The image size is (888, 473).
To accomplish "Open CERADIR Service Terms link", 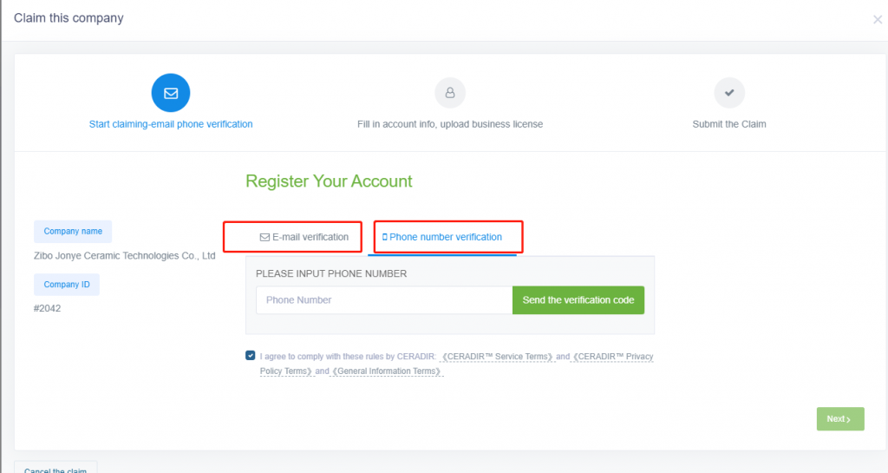I will [497, 357].
